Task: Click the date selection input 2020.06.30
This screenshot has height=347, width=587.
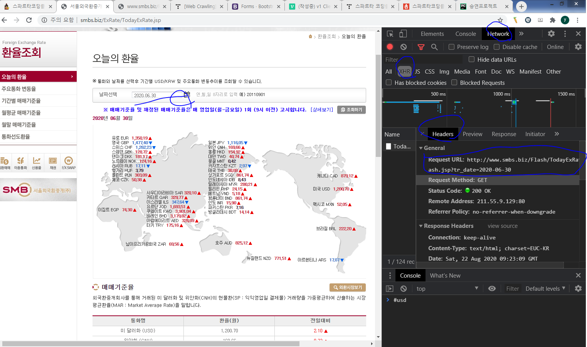Action: pyautogui.click(x=157, y=95)
